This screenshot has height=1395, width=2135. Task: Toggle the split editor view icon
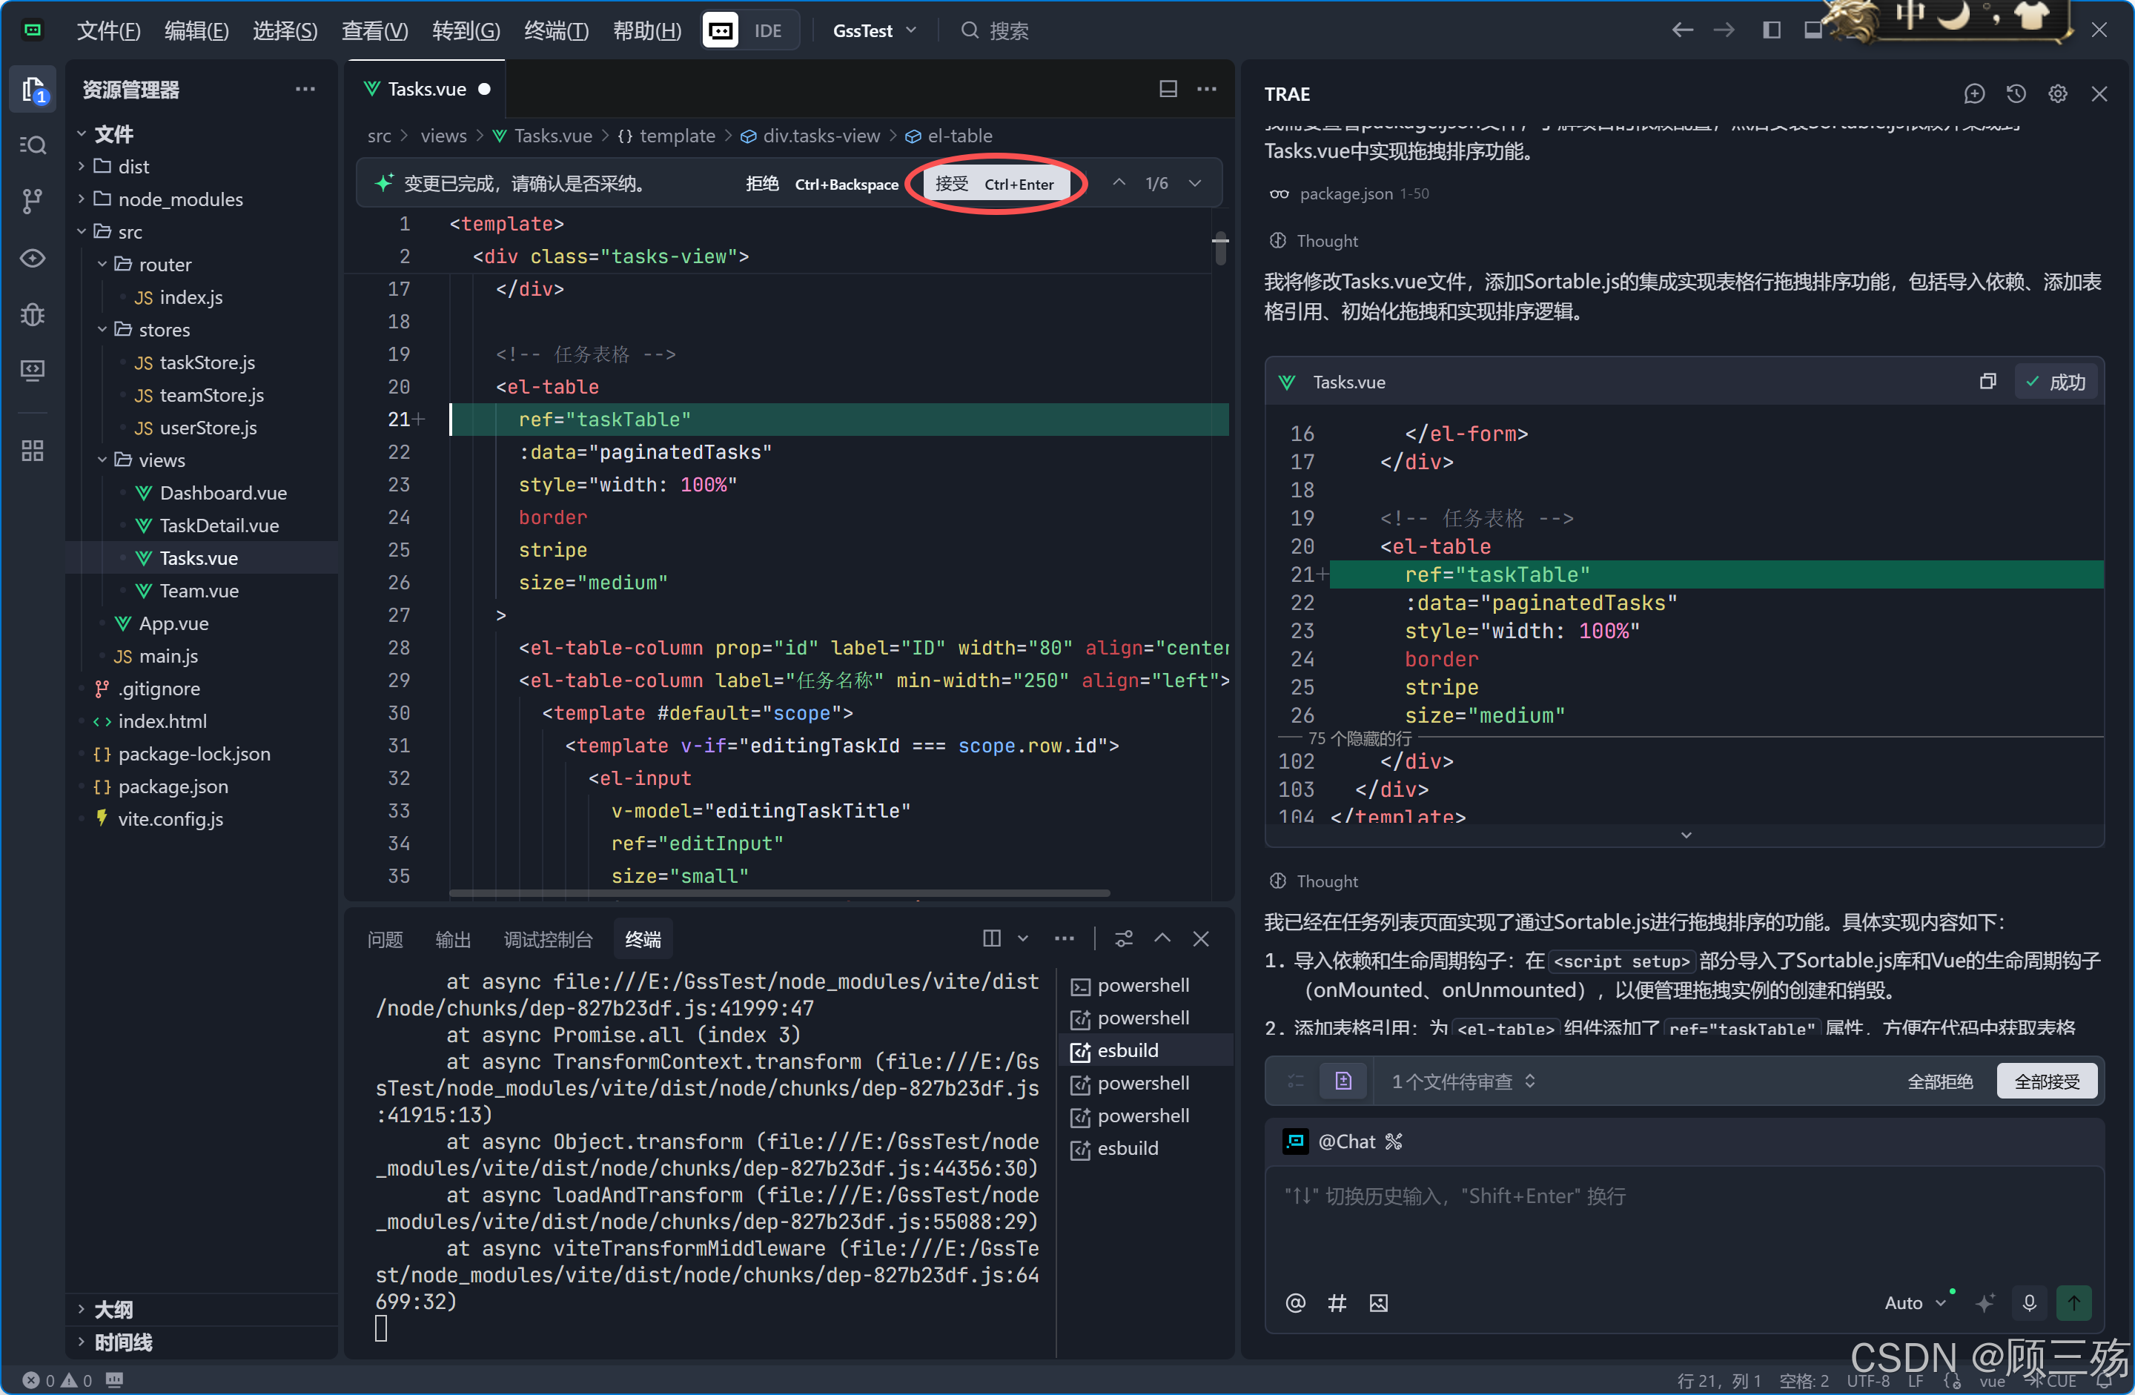pyautogui.click(x=1168, y=89)
